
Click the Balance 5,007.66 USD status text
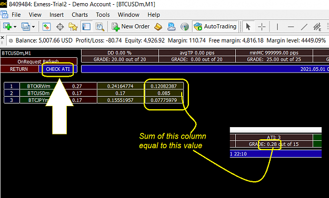click(44, 40)
